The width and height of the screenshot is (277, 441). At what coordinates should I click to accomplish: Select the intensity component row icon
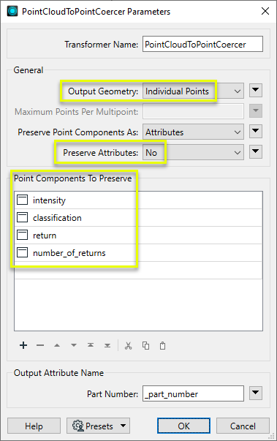point(22,200)
